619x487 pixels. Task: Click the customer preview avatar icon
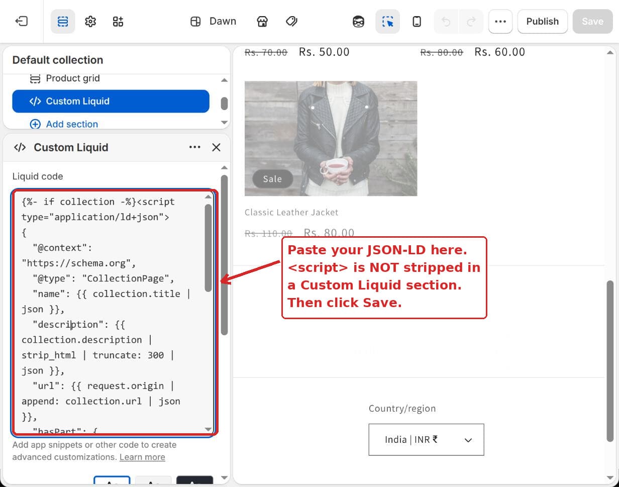click(x=358, y=22)
